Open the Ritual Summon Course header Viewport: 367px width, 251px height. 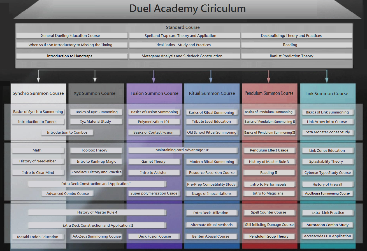[212, 93]
